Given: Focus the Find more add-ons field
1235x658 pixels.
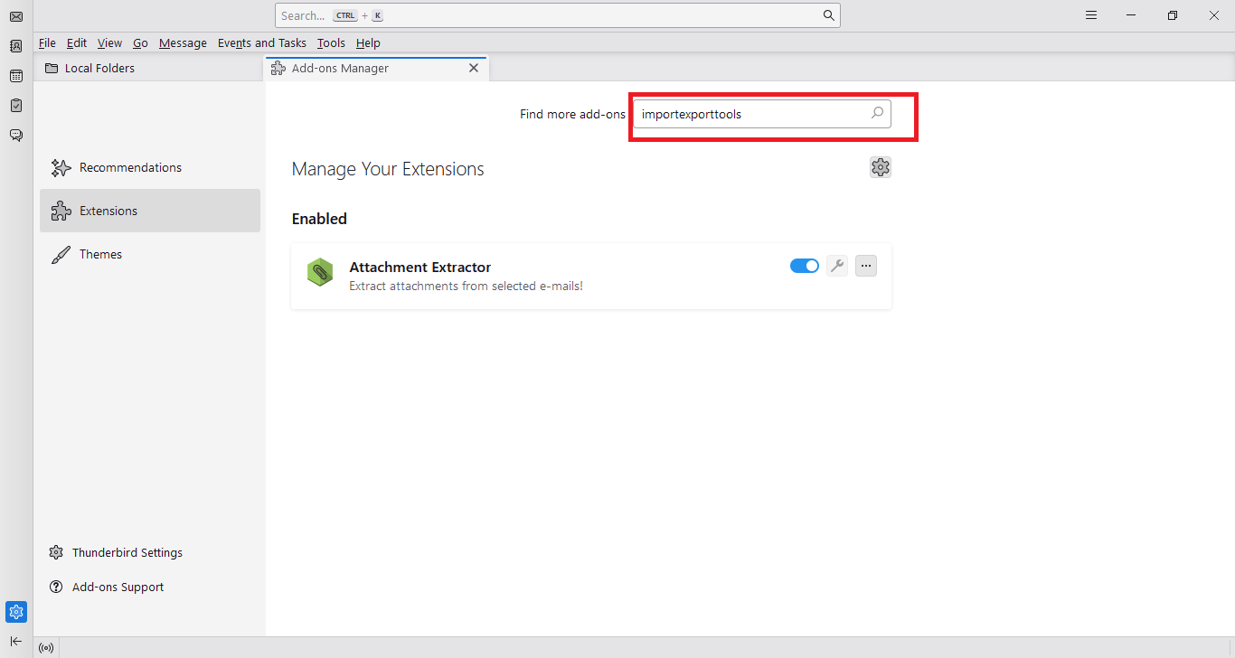Looking at the screenshot, I should (761, 114).
